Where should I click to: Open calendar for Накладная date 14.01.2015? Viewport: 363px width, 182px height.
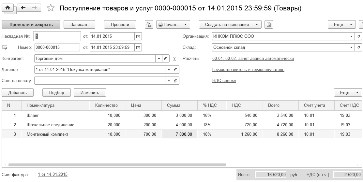pos(138,36)
